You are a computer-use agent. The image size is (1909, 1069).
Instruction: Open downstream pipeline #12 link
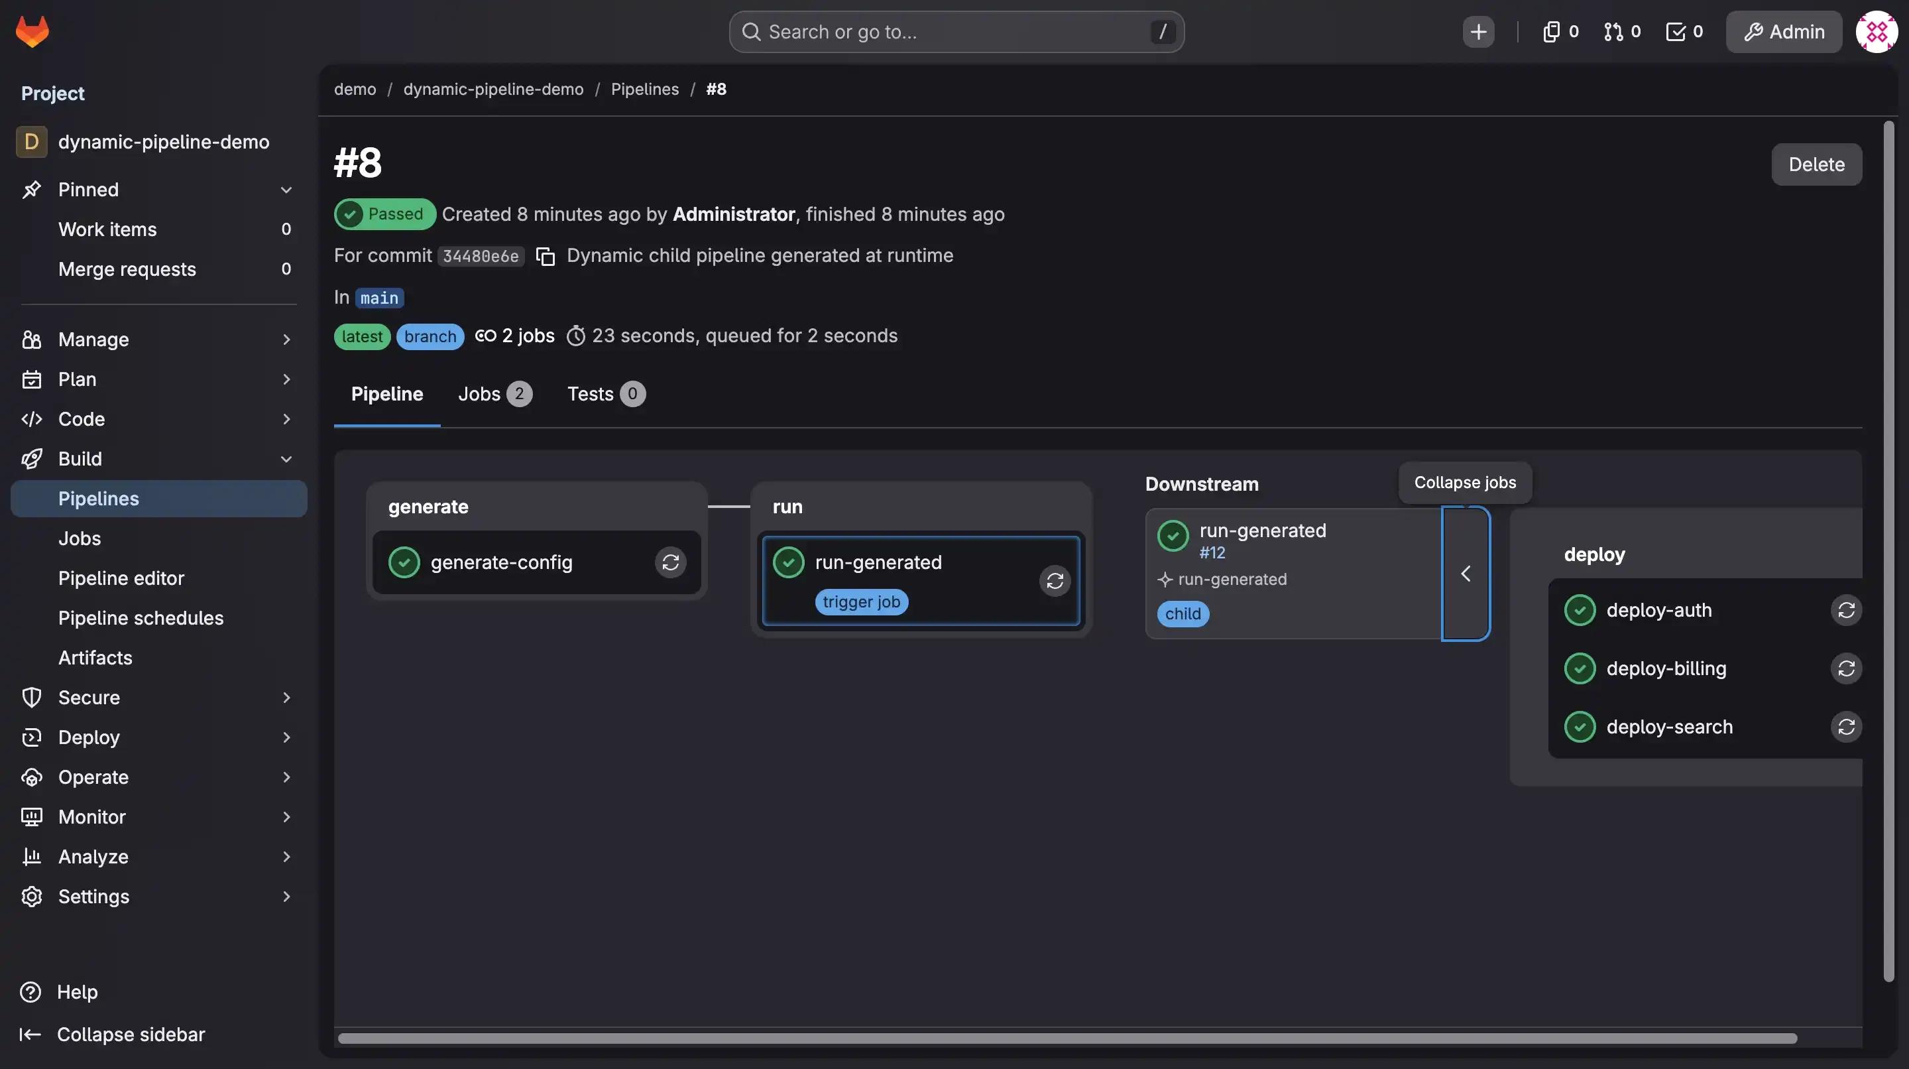(x=1212, y=553)
